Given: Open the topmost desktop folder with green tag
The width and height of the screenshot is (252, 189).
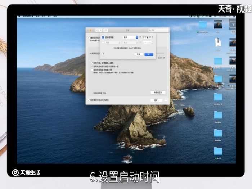Looking at the screenshot, I should click(x=203, y=25).
